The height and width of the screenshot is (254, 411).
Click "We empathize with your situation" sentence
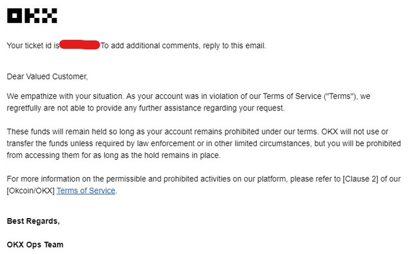[x=65, y=96]
